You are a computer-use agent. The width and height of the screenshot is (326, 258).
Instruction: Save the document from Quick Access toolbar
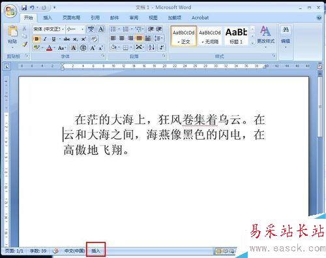tap(24, 8)
